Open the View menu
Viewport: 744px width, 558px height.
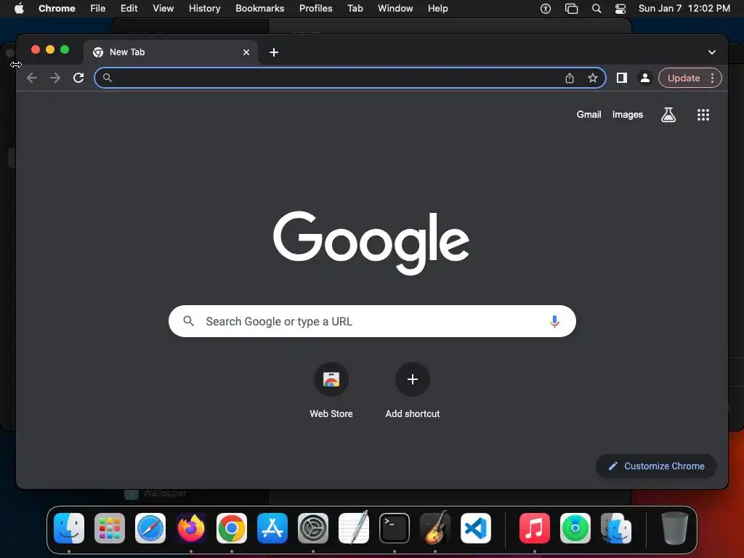[163, 9]
